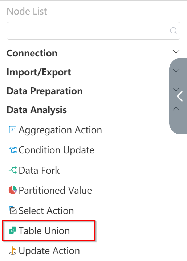Click the Select Action checkbox icon
187x261 pixels.
13,210
